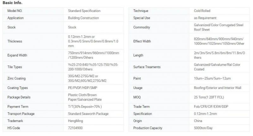Select the 5000ton/Day production capacity value

[x=203, y=128]
